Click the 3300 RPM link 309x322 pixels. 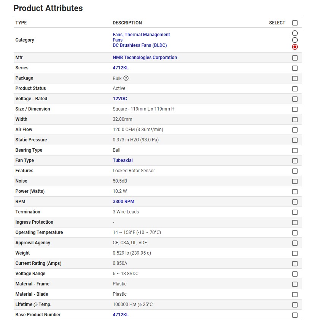click(123, 202)
